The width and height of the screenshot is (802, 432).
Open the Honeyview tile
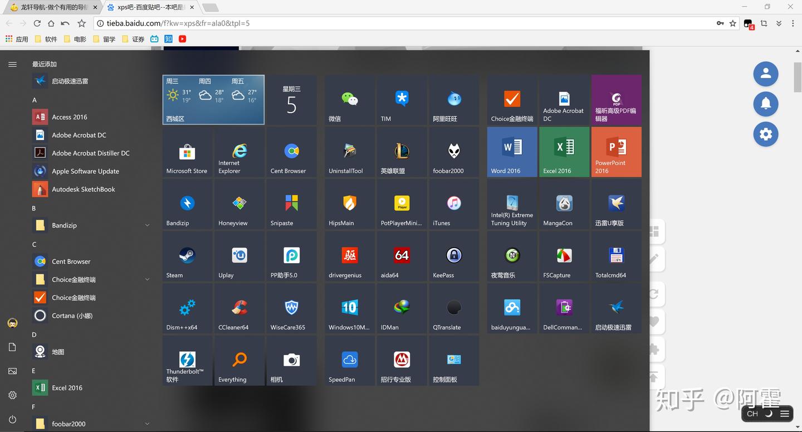pyautogui.click(x=239, y=204)
